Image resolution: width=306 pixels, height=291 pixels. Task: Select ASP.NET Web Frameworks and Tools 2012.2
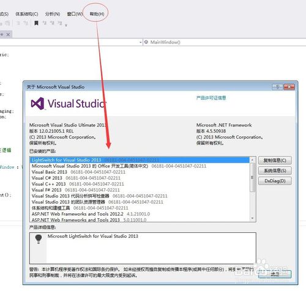coord(140,214)
